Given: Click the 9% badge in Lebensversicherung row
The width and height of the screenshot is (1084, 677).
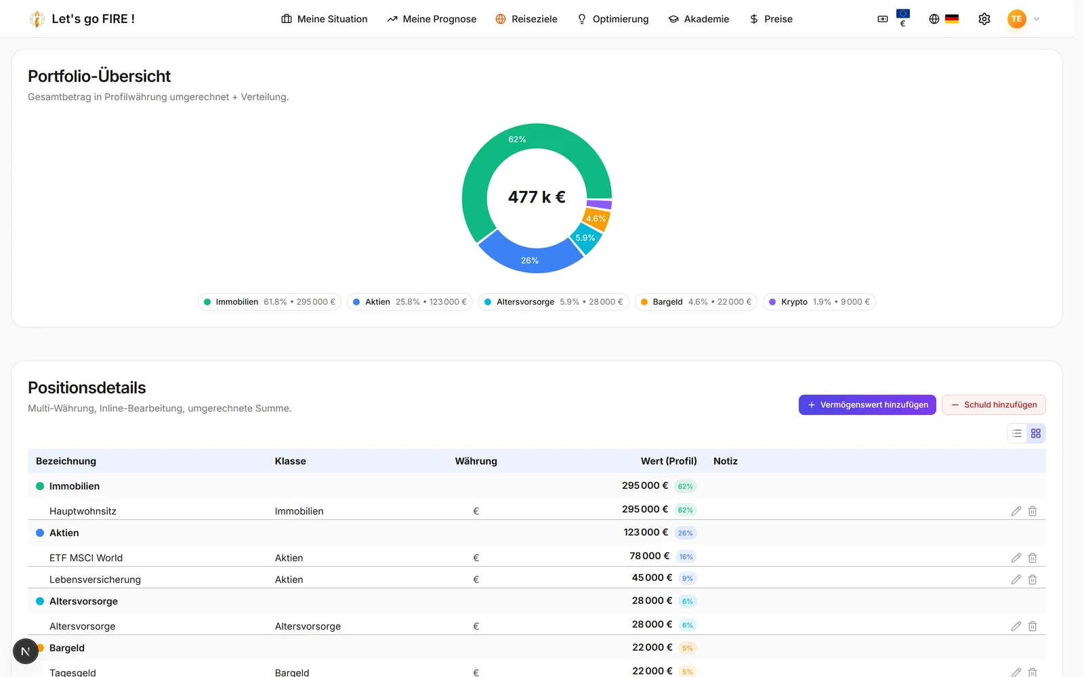Looking at the screenshot, I should tap(688, 578).
